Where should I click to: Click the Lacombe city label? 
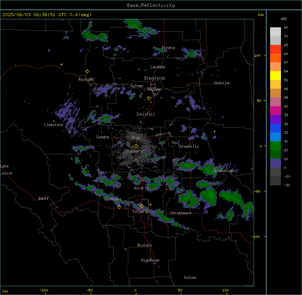click(158, 67)
